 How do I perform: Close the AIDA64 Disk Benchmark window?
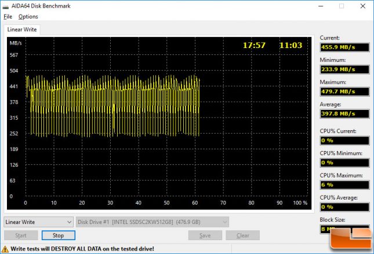coord(363,6)
